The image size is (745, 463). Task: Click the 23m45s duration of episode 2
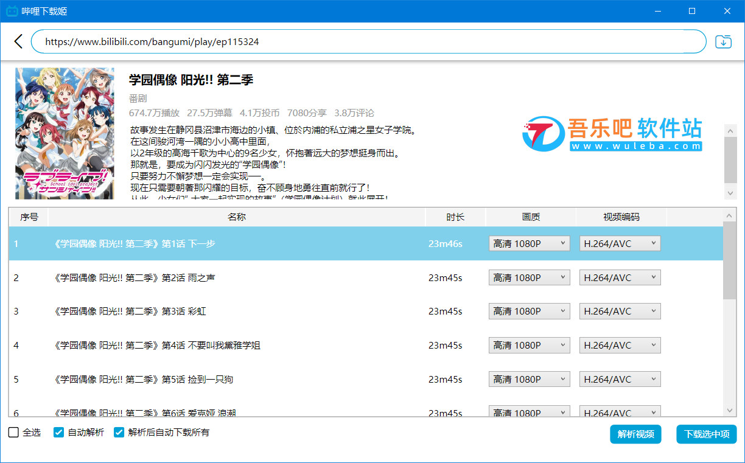446,277
